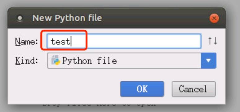Click the blank dialog area left of OK
Screen dimensions: 240x112
point(64,89)
